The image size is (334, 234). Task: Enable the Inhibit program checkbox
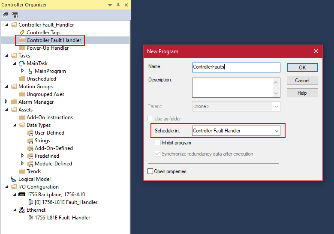pos(157,142)
